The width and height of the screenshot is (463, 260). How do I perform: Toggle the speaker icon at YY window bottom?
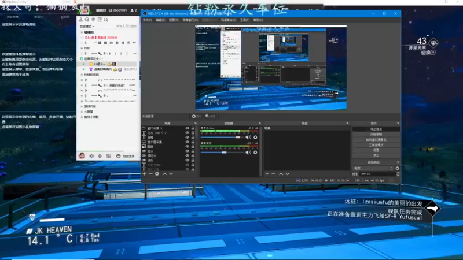click(92, 156)
